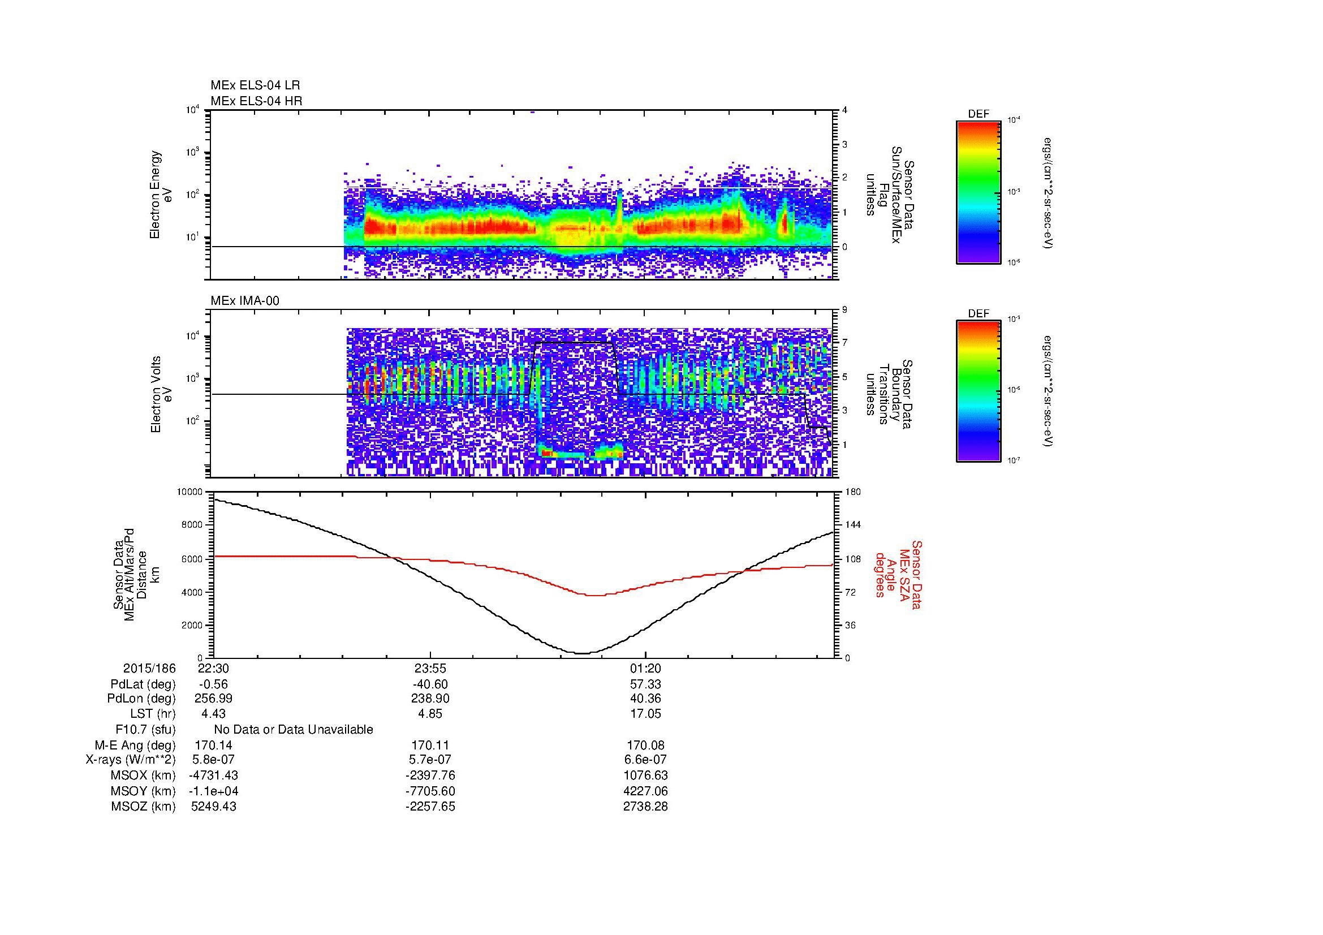Click the MSOX value '1076.63'
Screen dimensions: 1323x935
pyautogui.click(x=646, y=775)
